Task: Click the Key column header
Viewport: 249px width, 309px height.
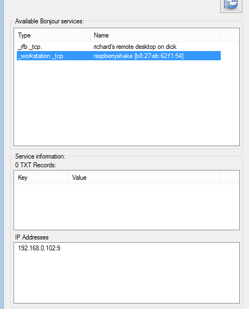Action: tap(42, 178)
